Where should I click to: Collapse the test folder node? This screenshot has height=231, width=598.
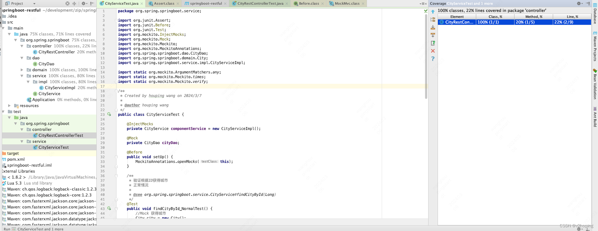click(x=3, y=112)
